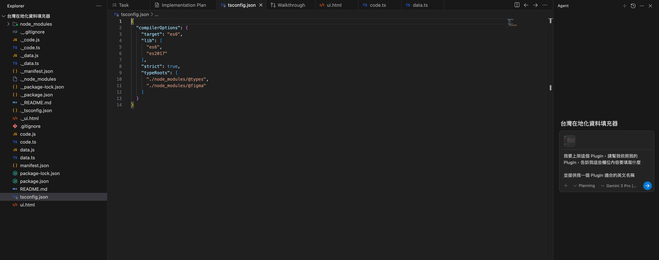
Task: Close the tsconfig.json tab
Action: pos(261,5)
